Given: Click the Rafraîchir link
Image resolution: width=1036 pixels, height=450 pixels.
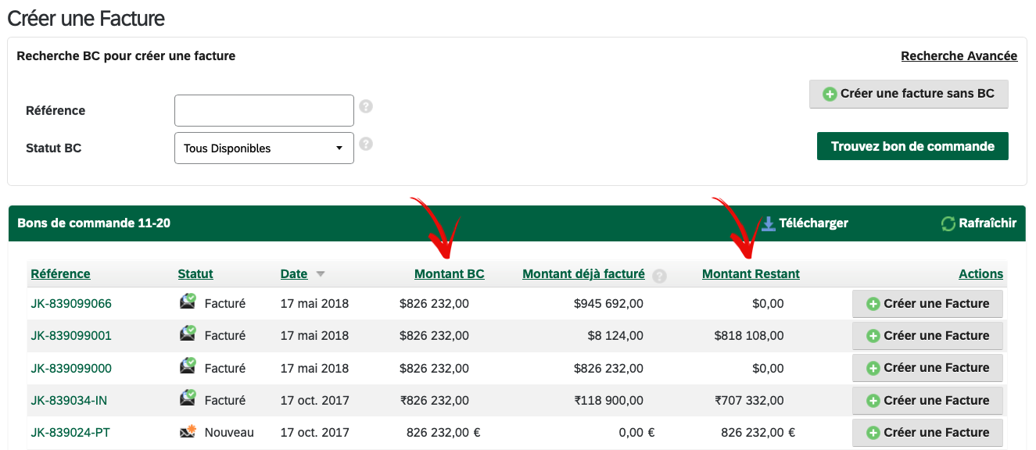Looking at the screenshot, I should (988, 223).
